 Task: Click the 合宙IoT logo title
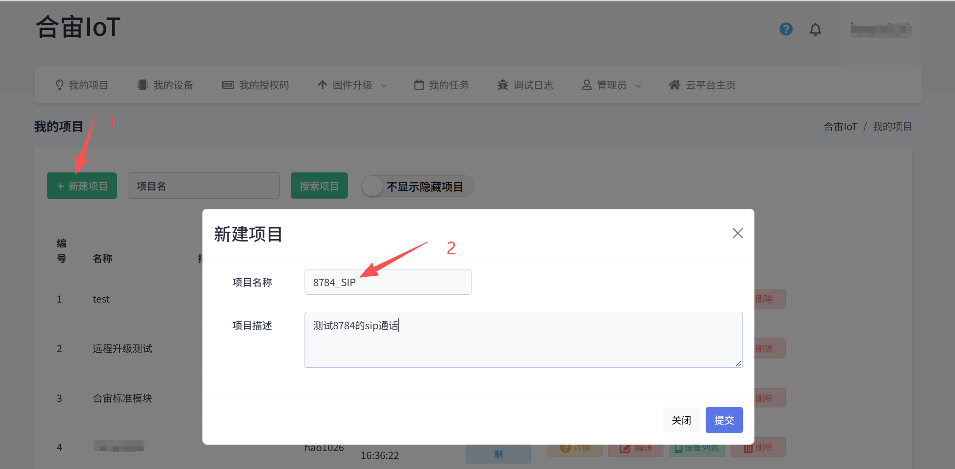(x=78, y=27)
